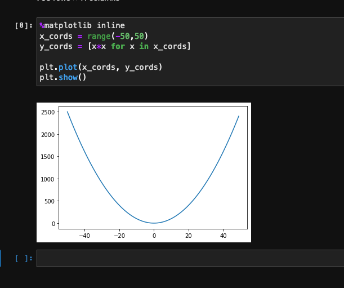Click the y-axis label 2500 on plot
The image size is (344, 288).
(48, 112)
